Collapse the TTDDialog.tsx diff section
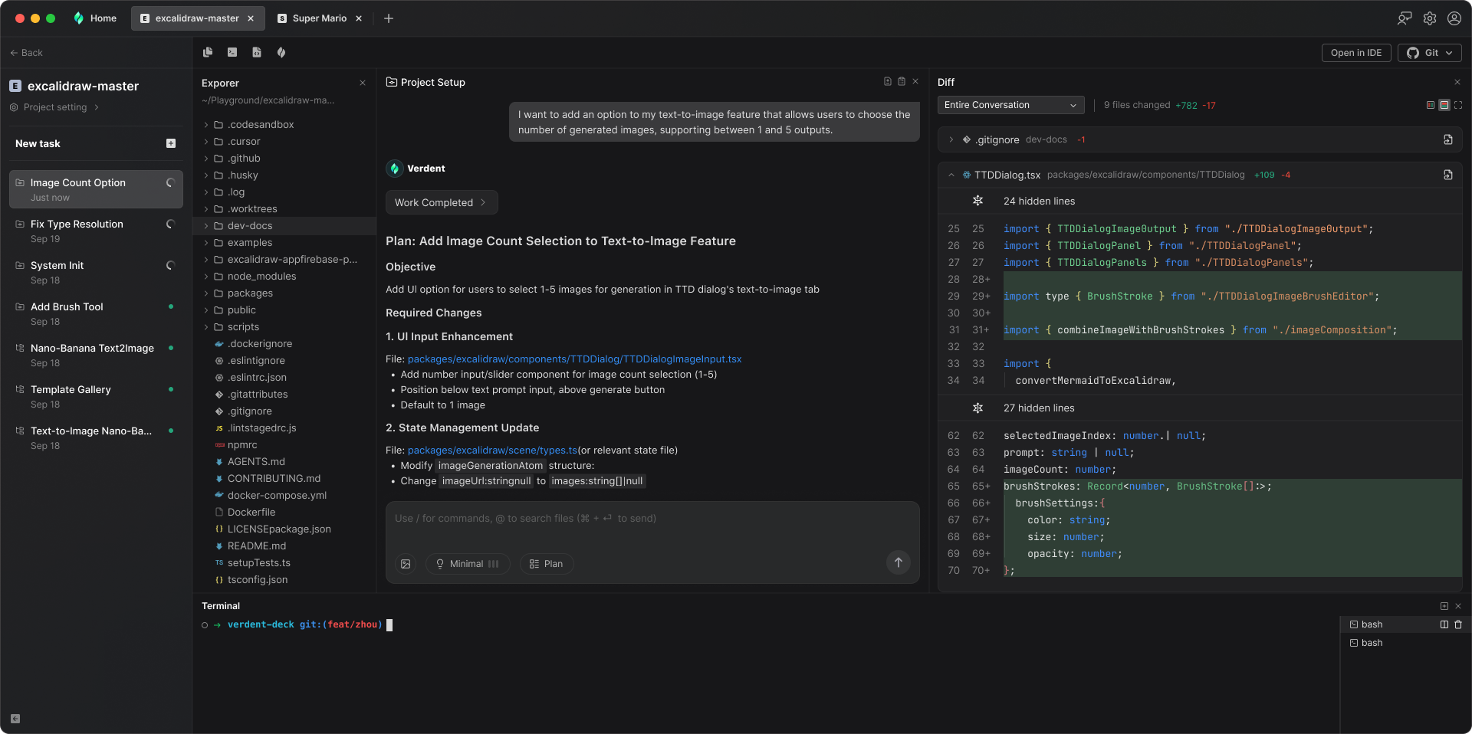Screen dimensions: 1472x734 pyautogui.click(x=951, y=175)
